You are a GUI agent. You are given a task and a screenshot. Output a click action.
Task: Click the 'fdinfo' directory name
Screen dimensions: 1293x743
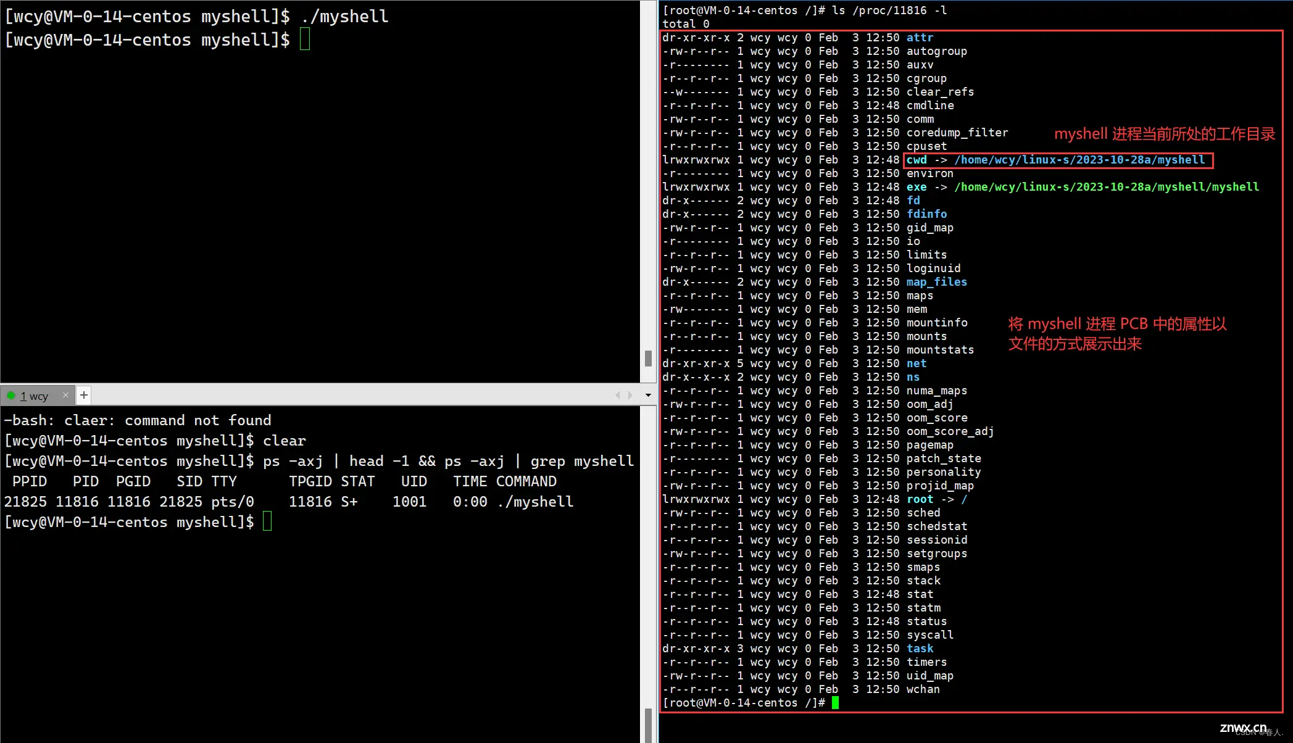[x=926, y=214]
